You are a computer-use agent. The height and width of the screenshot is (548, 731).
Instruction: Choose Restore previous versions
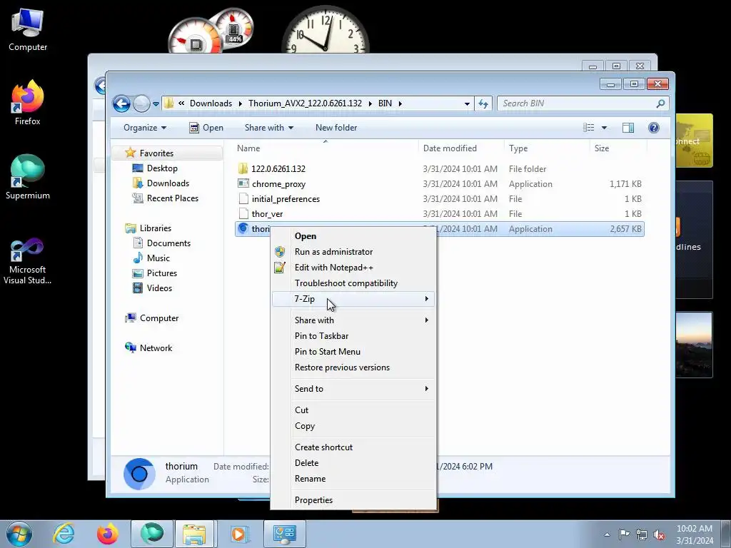tap(353, 367)
